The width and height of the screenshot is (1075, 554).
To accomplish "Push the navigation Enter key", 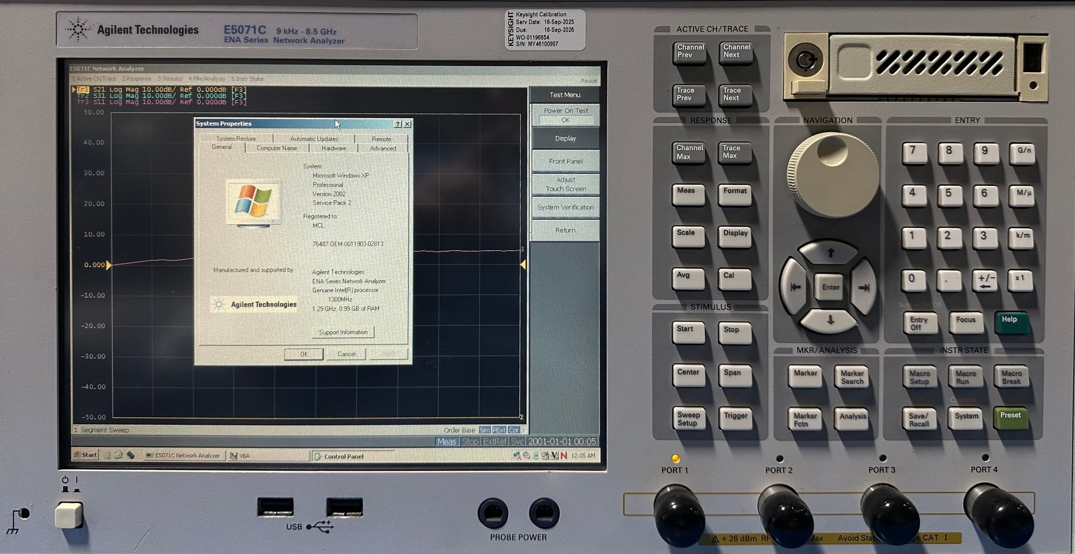I will tap(830, 287).
